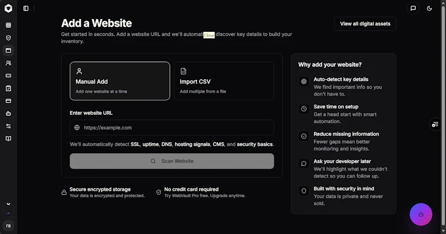
Task: Select the highlighted websites window icon
Action: click(8, 50)
